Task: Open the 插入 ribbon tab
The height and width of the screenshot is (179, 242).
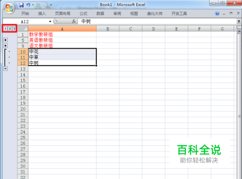Action: coord(42,14)
